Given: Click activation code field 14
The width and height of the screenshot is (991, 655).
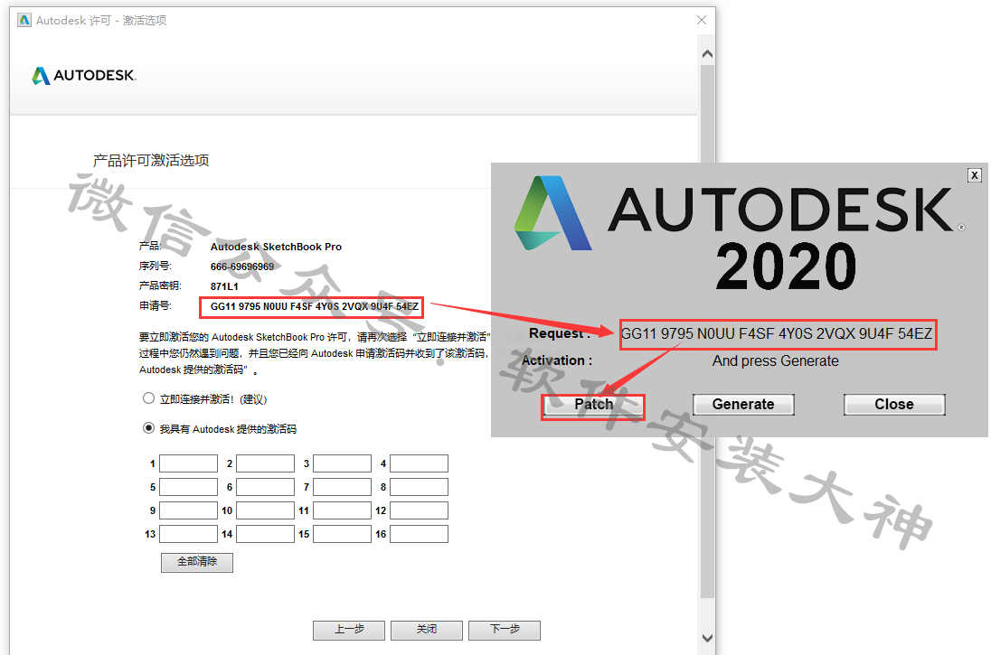Looking at the screenshot, I should click(266, 534).
